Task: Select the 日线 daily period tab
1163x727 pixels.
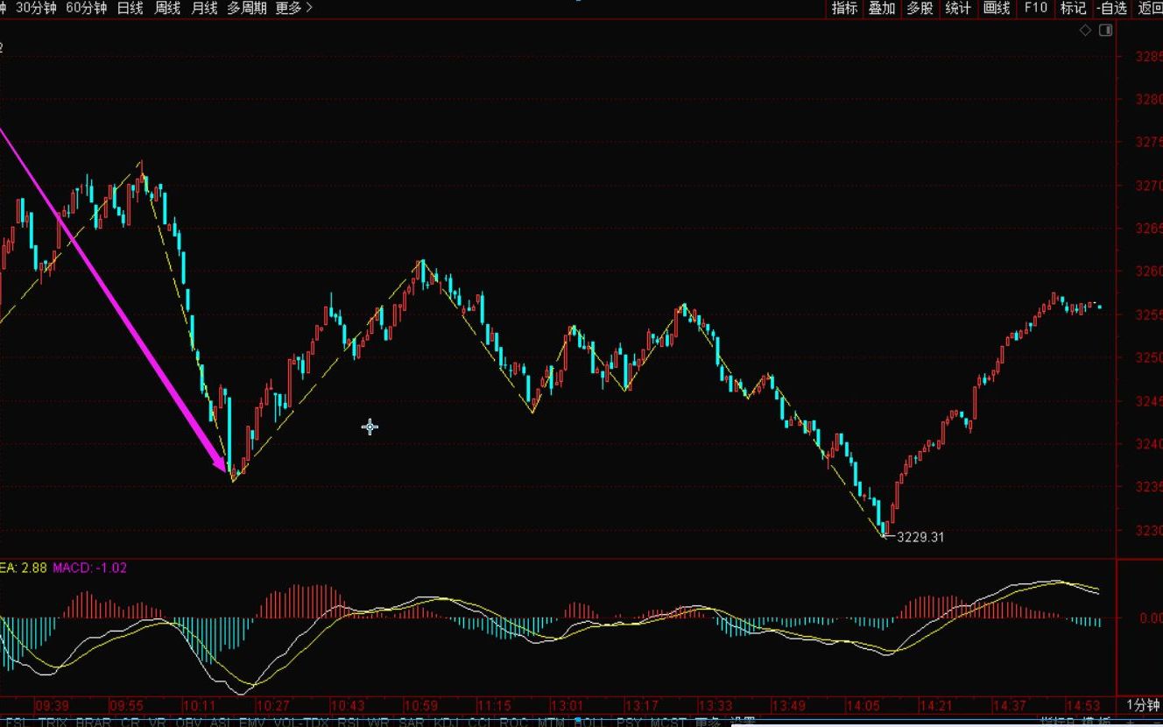Action: 130,8
